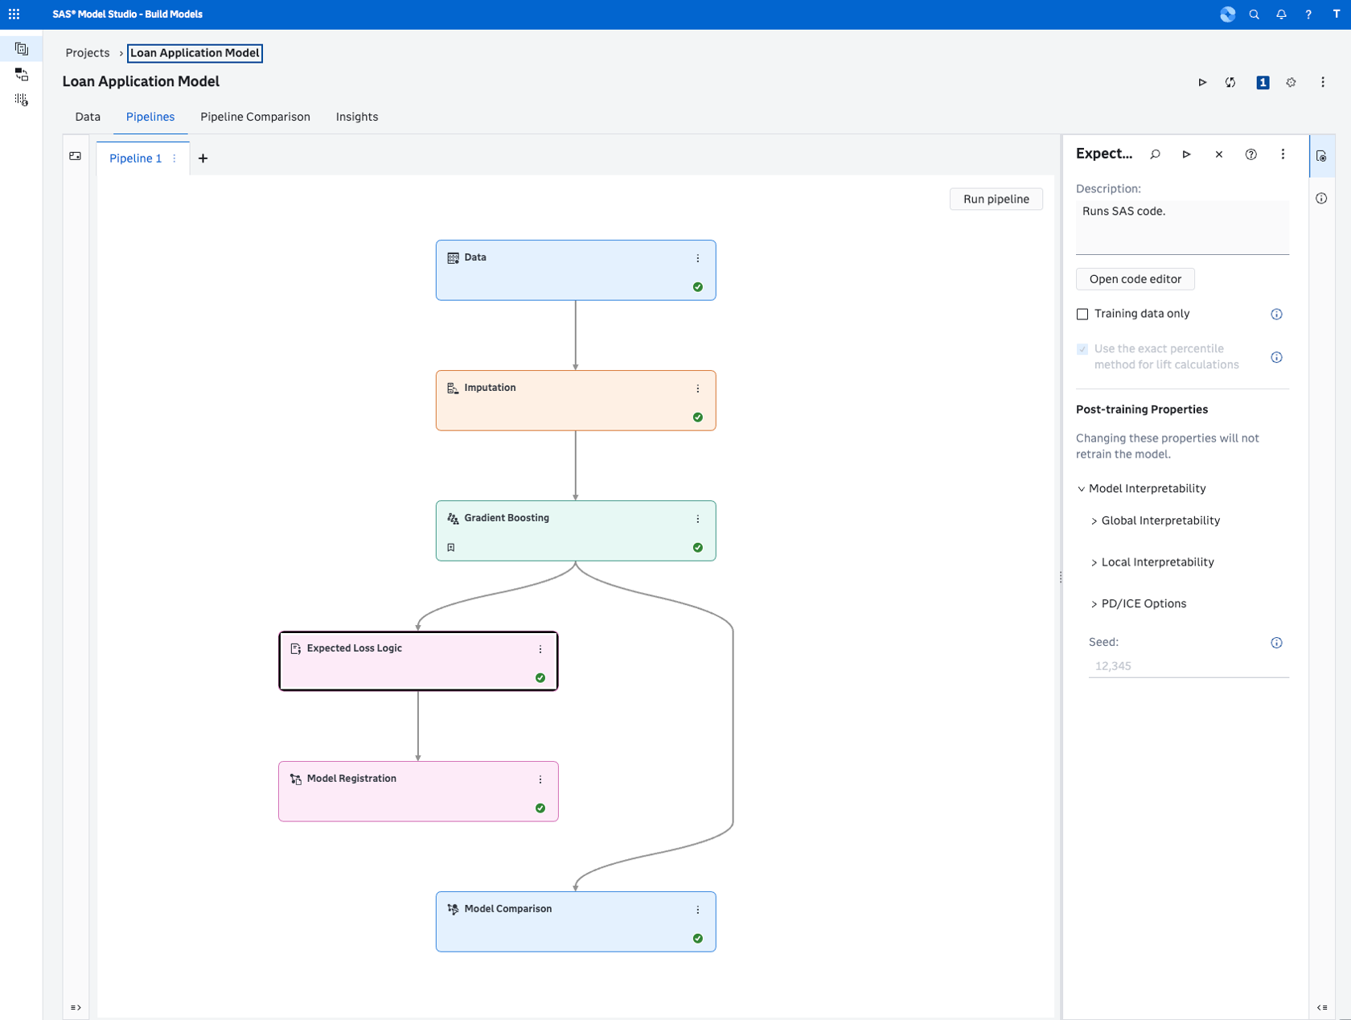The width and height of the screenshot is (1351, 1020).
Task: Select node properties icon on right rail
Action: [x=1321, y=156]
